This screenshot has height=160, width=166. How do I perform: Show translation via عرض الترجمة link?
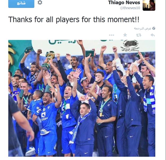143,28
